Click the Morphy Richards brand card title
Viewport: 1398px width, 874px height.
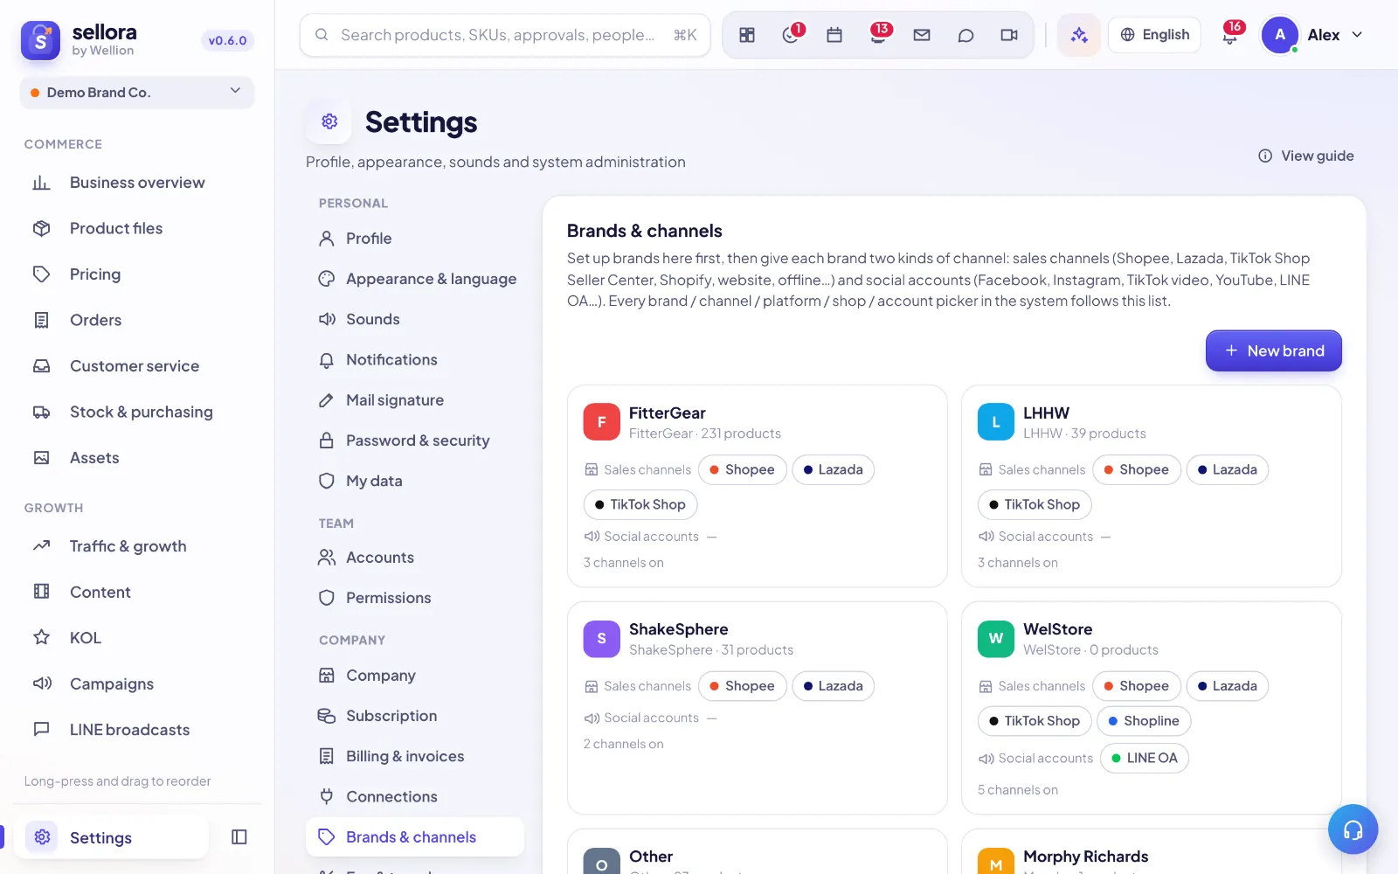[x=1086, y=857]
